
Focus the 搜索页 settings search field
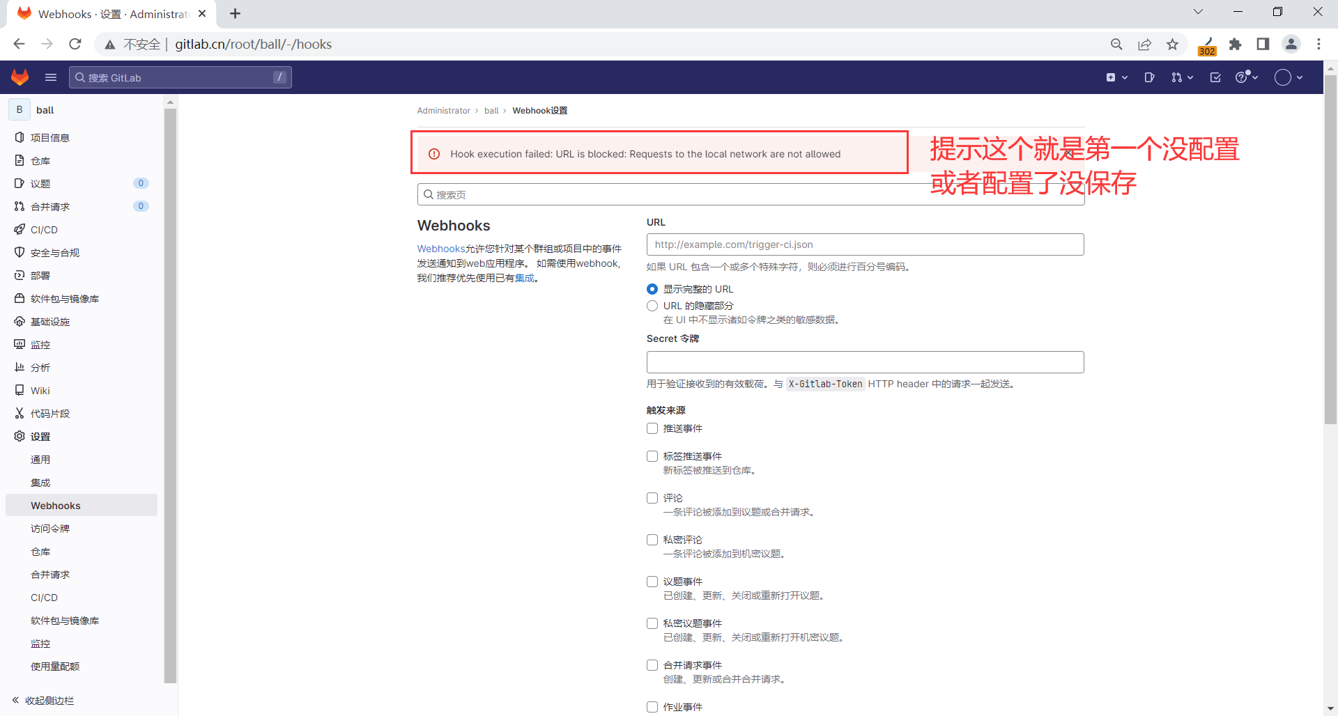(x=751, y=194)
